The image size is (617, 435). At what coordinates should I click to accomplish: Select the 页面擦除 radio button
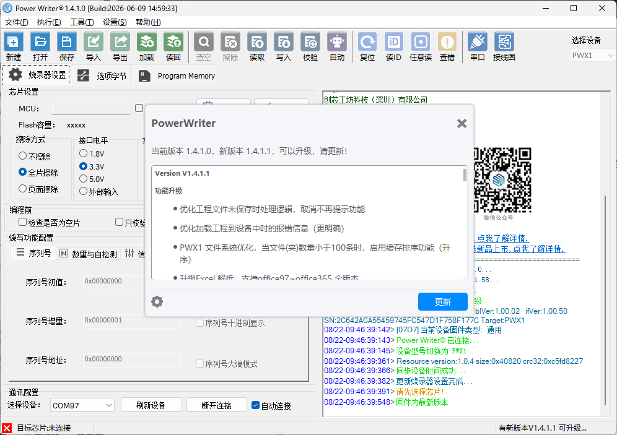coord(38,189)
